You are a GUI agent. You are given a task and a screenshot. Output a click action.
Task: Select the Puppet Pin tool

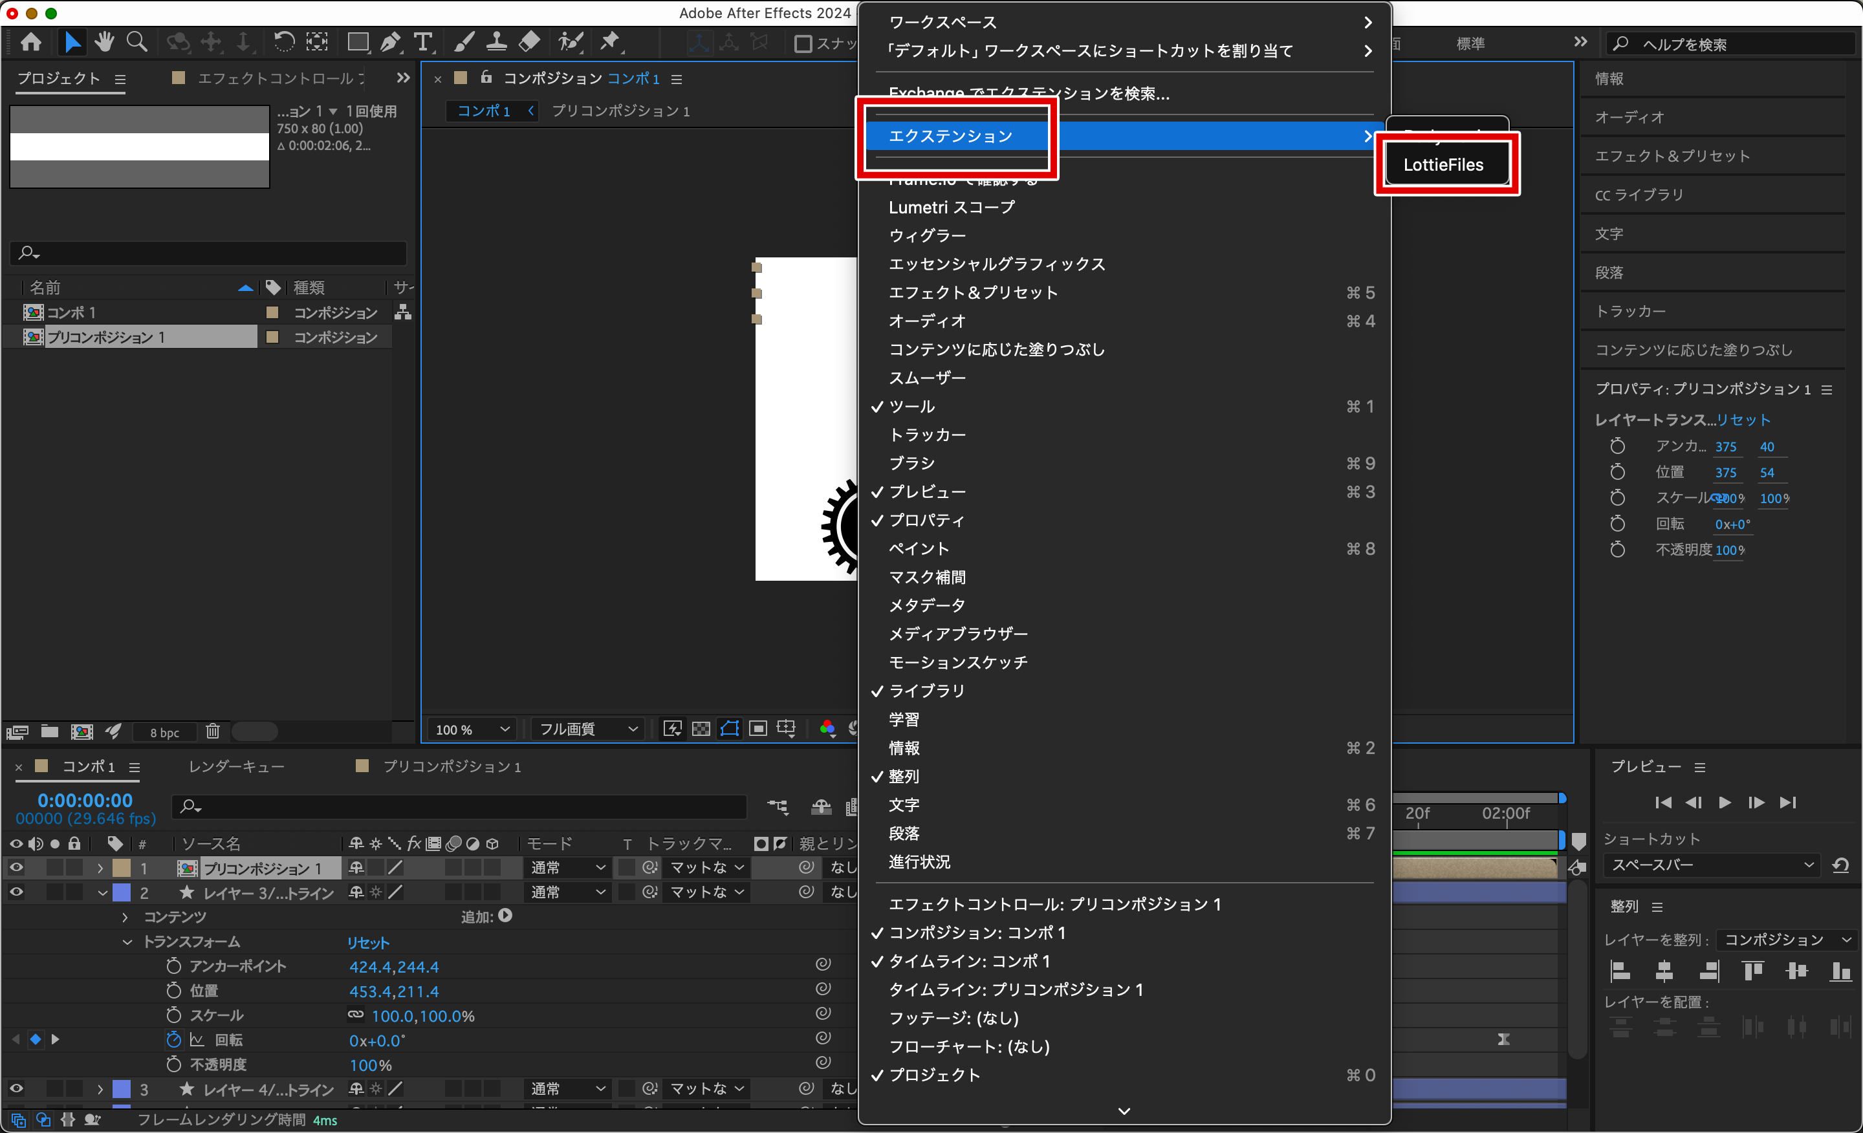609,41
